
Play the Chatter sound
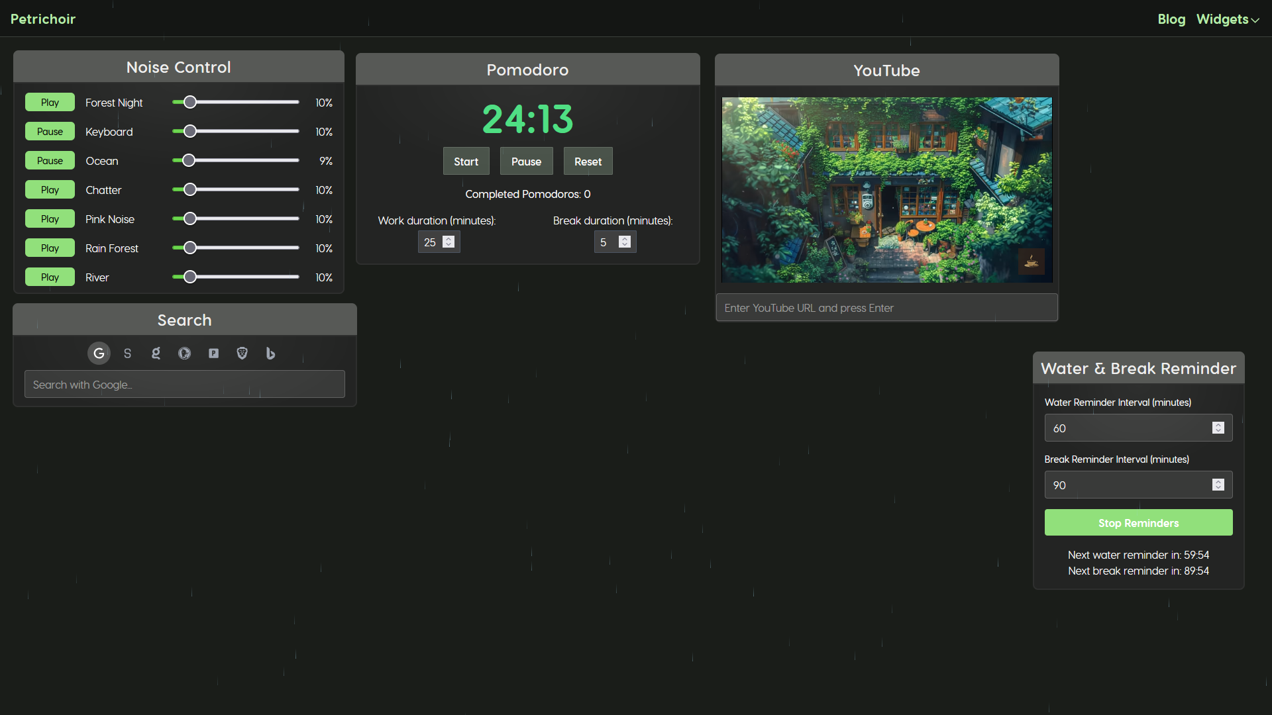(50, 189)
